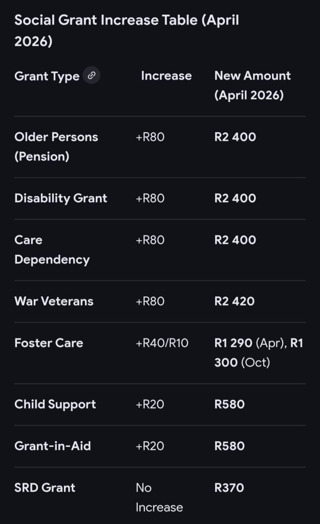Select the Disability Grant row label

click(60, 198)
